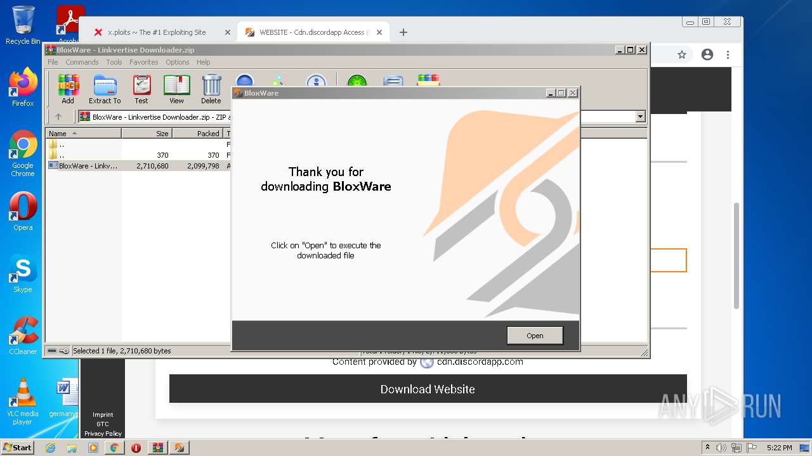The height and width of the screenshot is (456, 812).
Task: Open CCleaner desktop shortcut
Action: (23, 336)
